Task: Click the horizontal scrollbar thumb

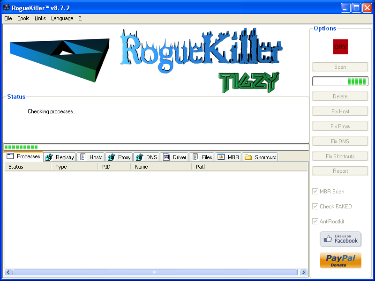Action: pyautogui.click(x=155, y=272)
